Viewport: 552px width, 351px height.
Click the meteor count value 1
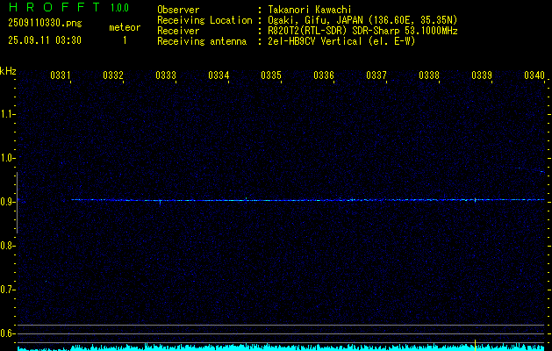[125, 40]
